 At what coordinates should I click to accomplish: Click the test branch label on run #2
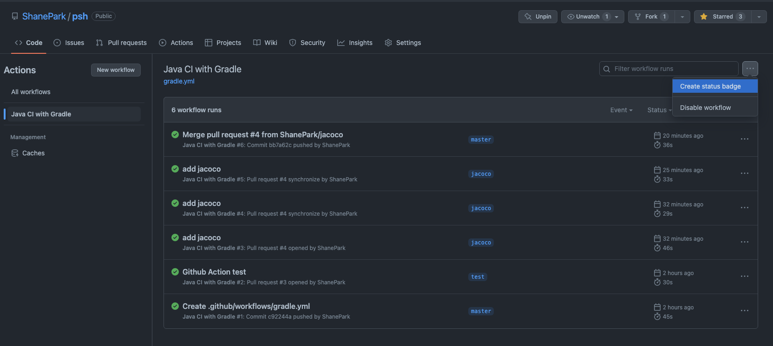click(478, 277)
